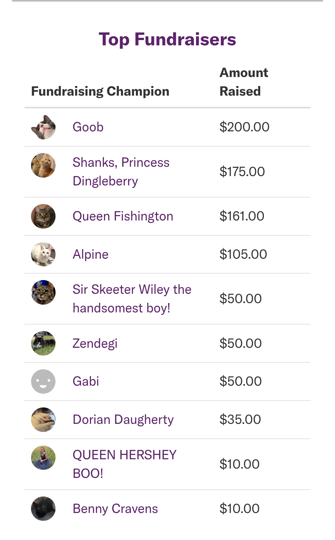This screenshot has height=540, width=335.
Task: Open the Dorian Daugherty link
Action: 123,420
